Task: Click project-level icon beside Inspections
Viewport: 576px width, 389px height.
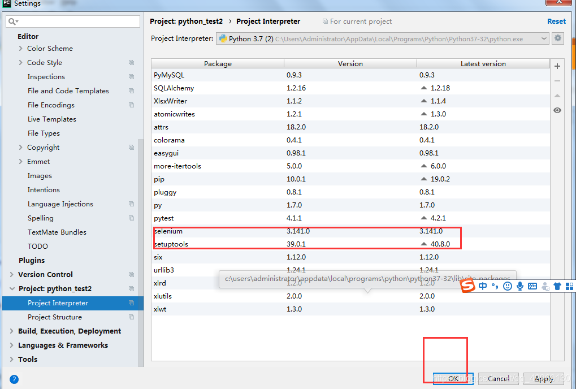Action: click(131, 76)
